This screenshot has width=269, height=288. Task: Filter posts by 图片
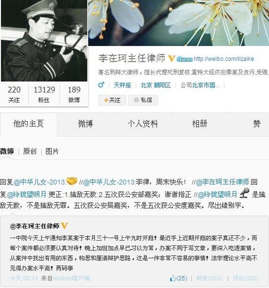(x=52, y=152)
